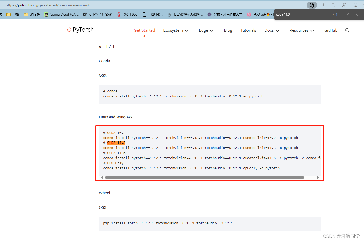The width and height of the screenshot is (364, 241).
Task: Click the scrollbar left arrow in code block
Action: [x=102, y=177]
